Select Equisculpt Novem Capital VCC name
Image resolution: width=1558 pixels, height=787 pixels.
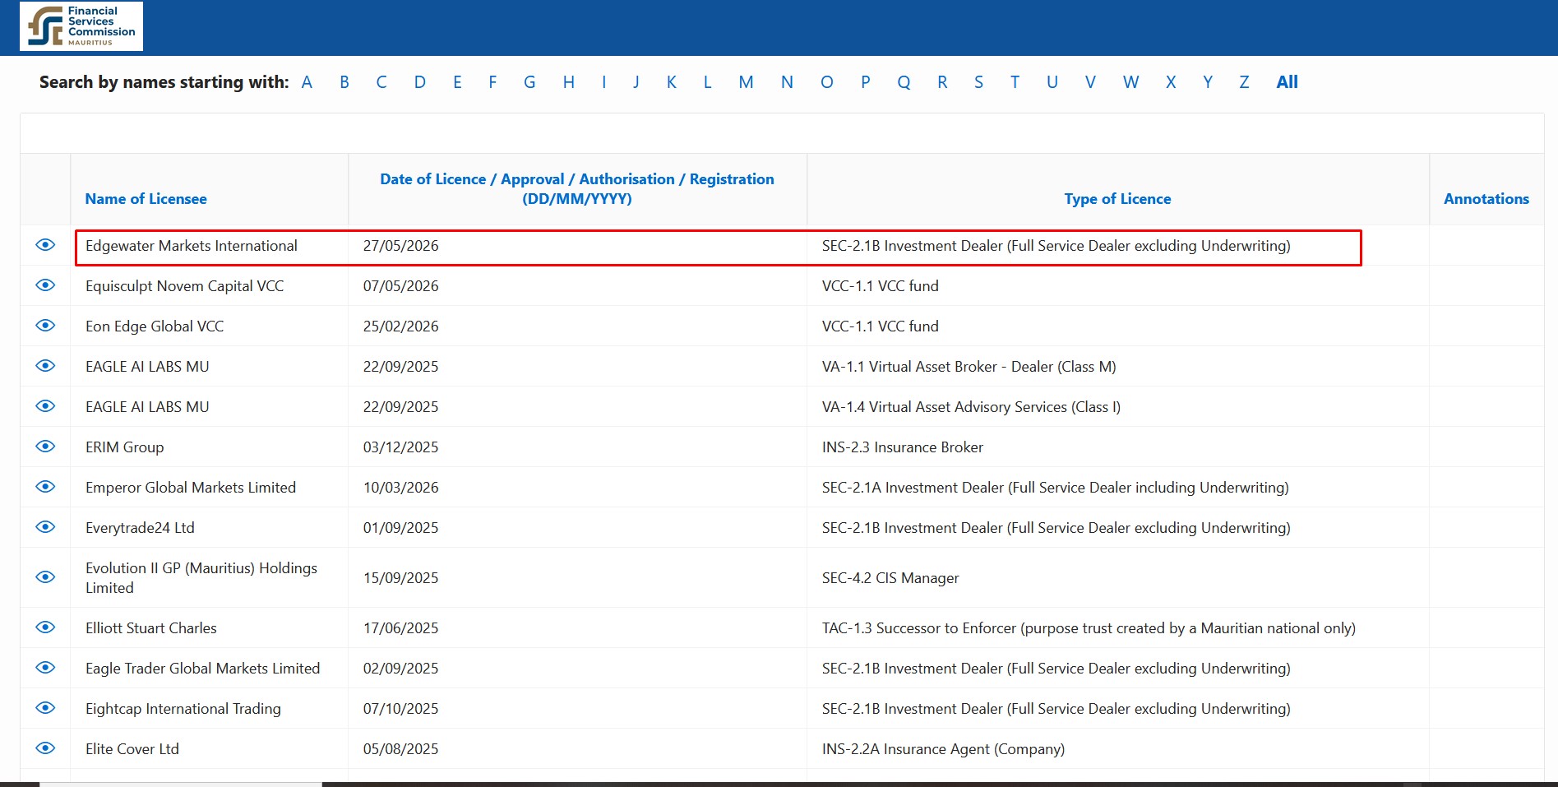click(185, 286)
